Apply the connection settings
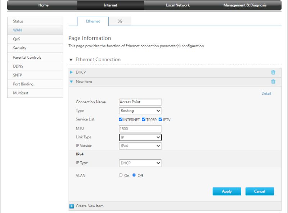The width and height of the screenshot is (288, 213). 227,191
